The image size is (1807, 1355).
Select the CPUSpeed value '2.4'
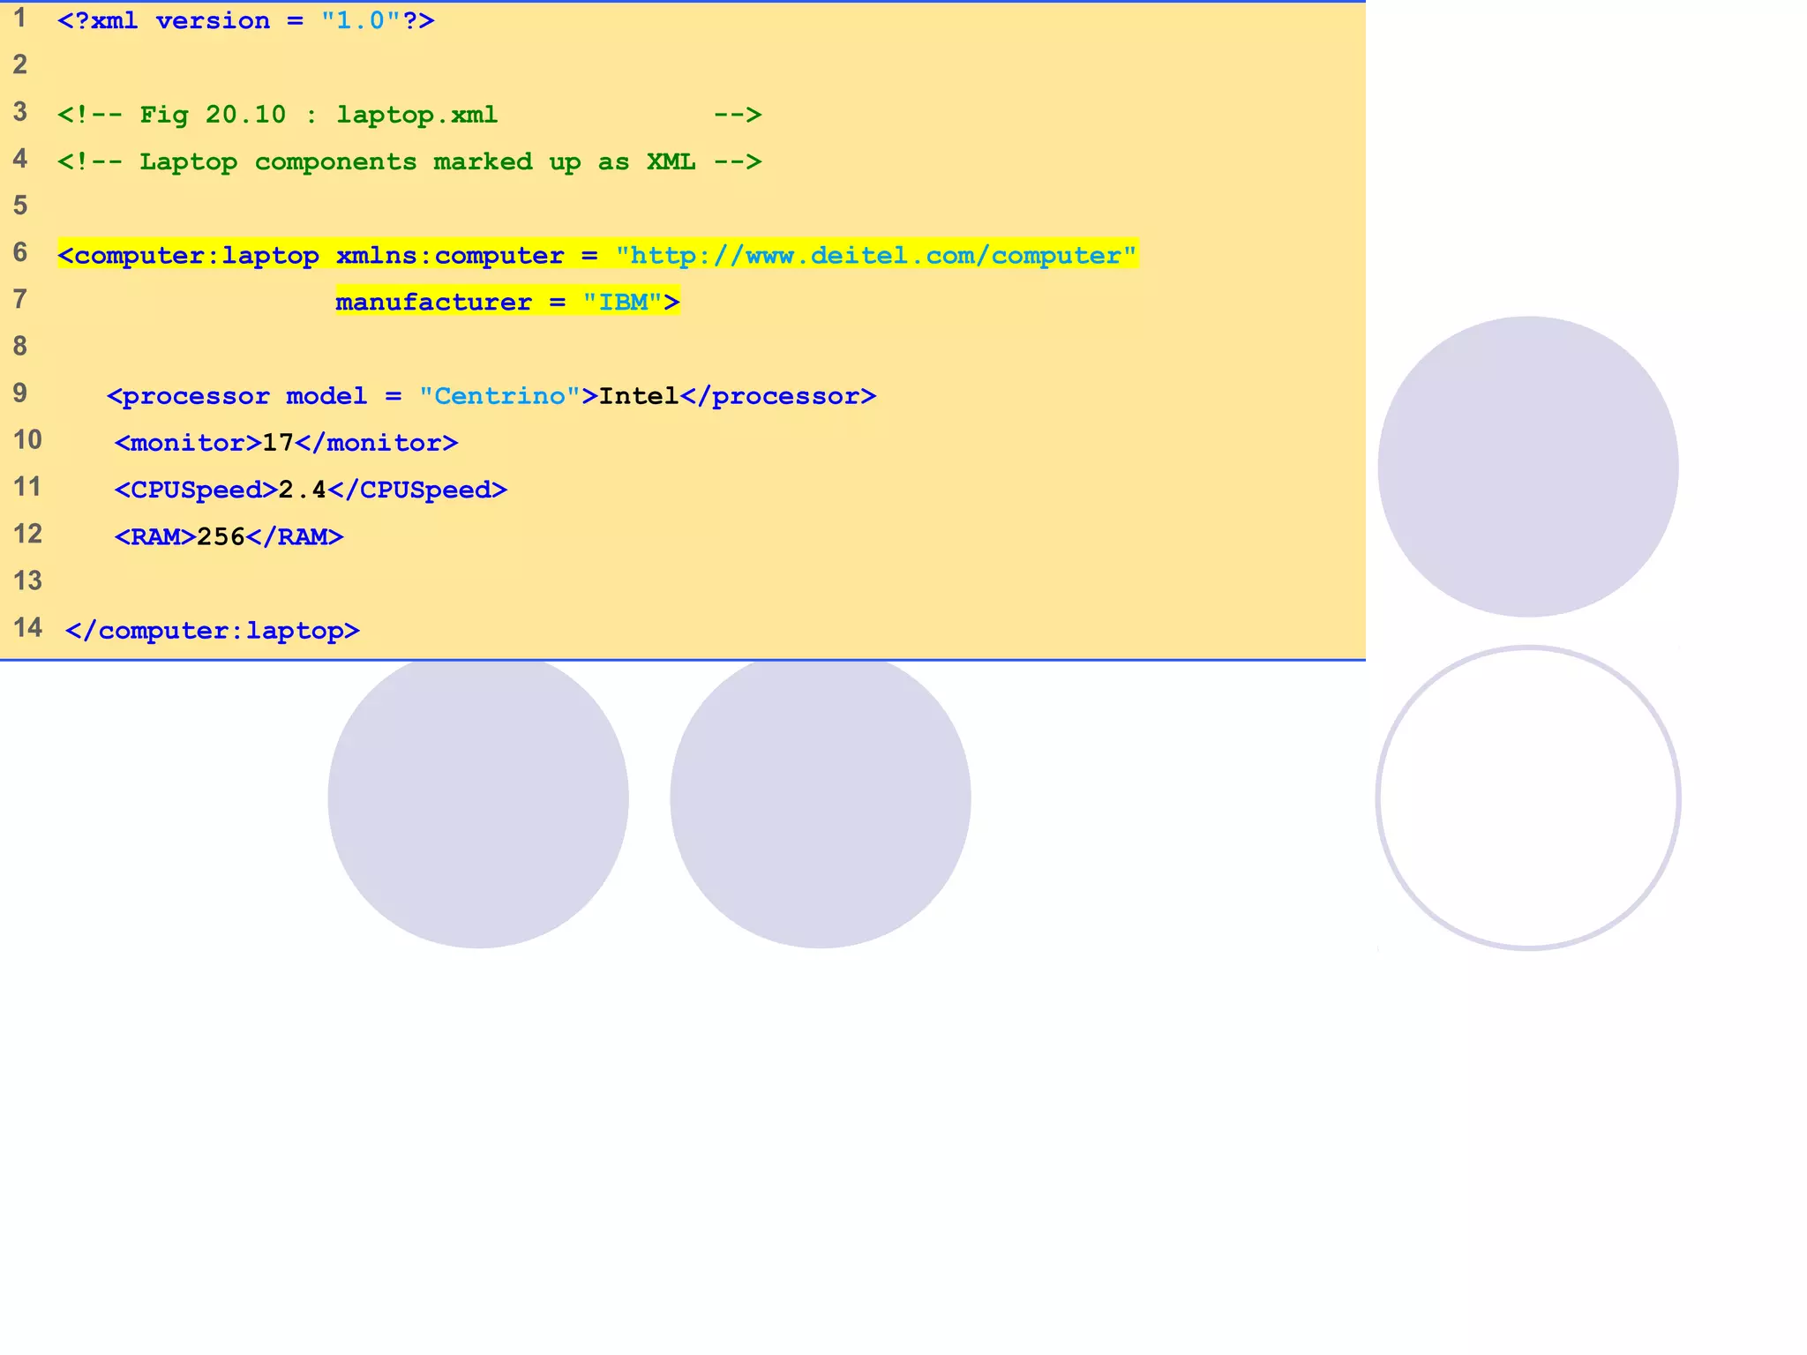click(303, 490)
